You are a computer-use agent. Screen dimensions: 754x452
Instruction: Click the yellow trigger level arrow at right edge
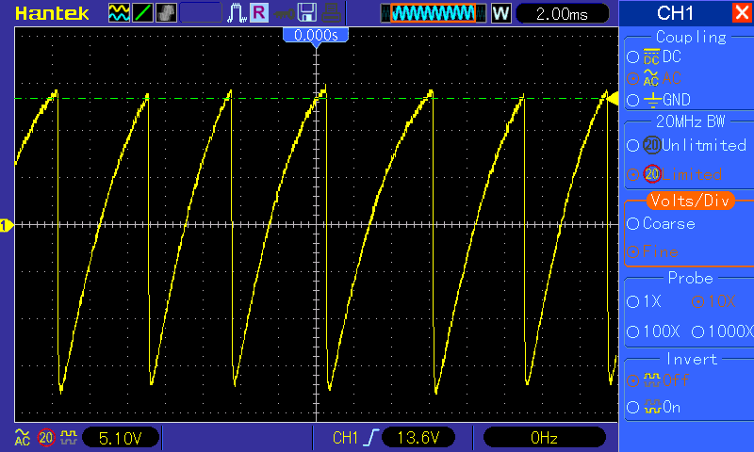[612, 99]
